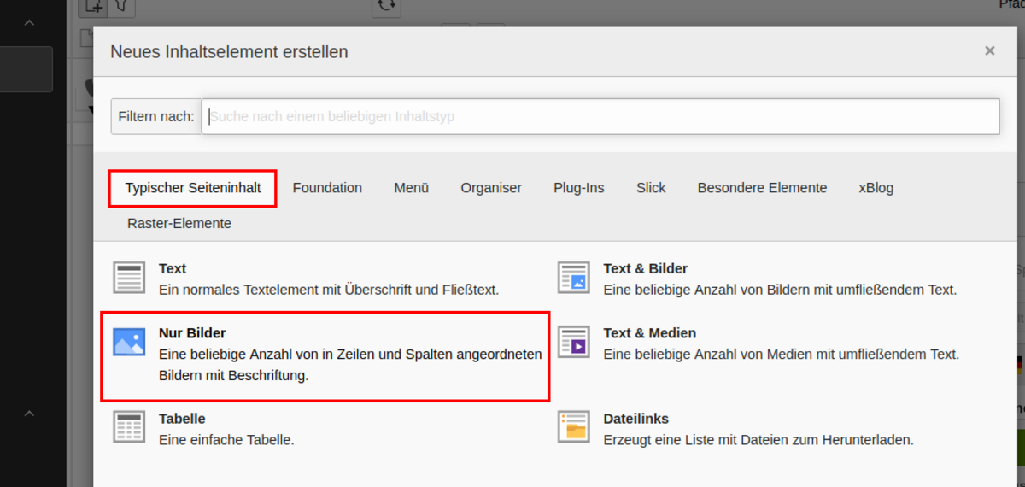Switch to the Raster-Elemente tab

[x=179, y=224]
